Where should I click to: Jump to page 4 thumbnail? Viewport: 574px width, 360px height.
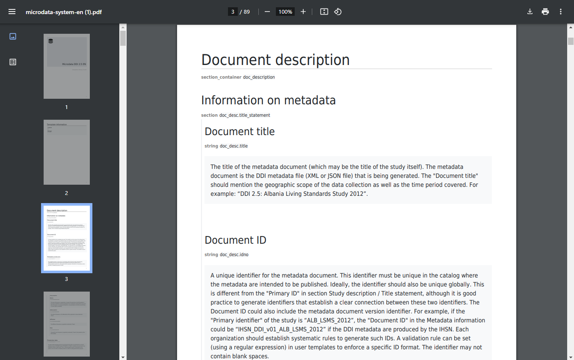click(67, 324)
